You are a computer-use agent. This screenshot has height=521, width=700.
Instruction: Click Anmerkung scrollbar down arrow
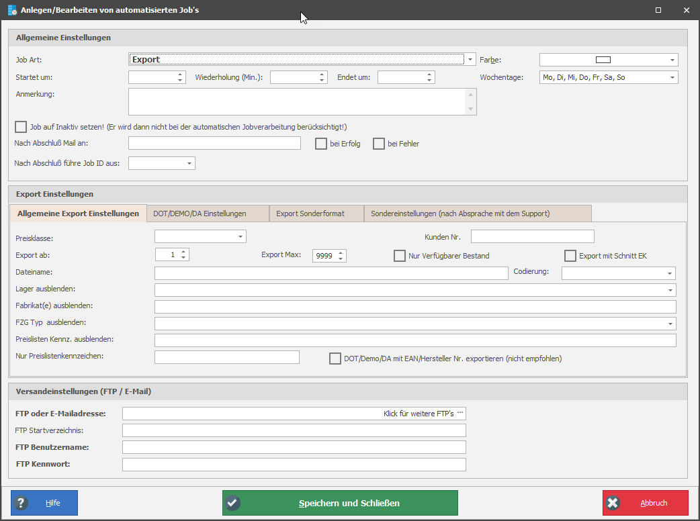[x=470, y=109]
